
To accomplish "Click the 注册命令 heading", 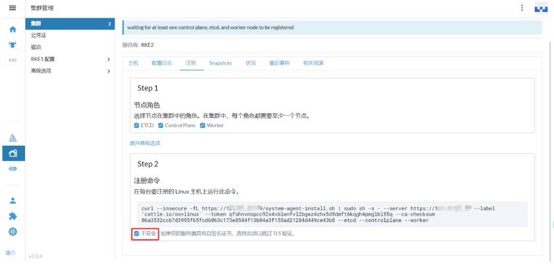I will pos(146,181).
